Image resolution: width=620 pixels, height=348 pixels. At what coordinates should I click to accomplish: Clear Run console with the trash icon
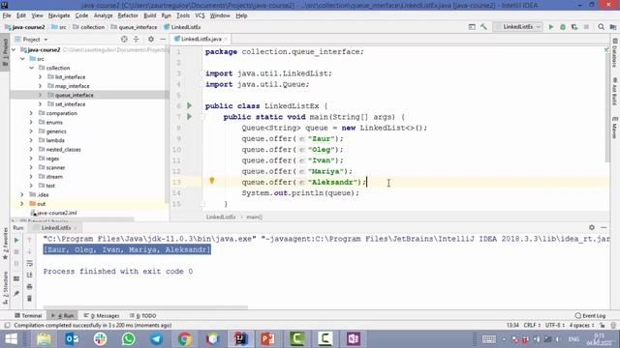30,299
